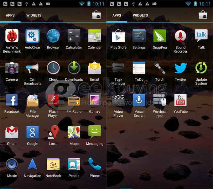Launch Flash Player

coord(53,100)
